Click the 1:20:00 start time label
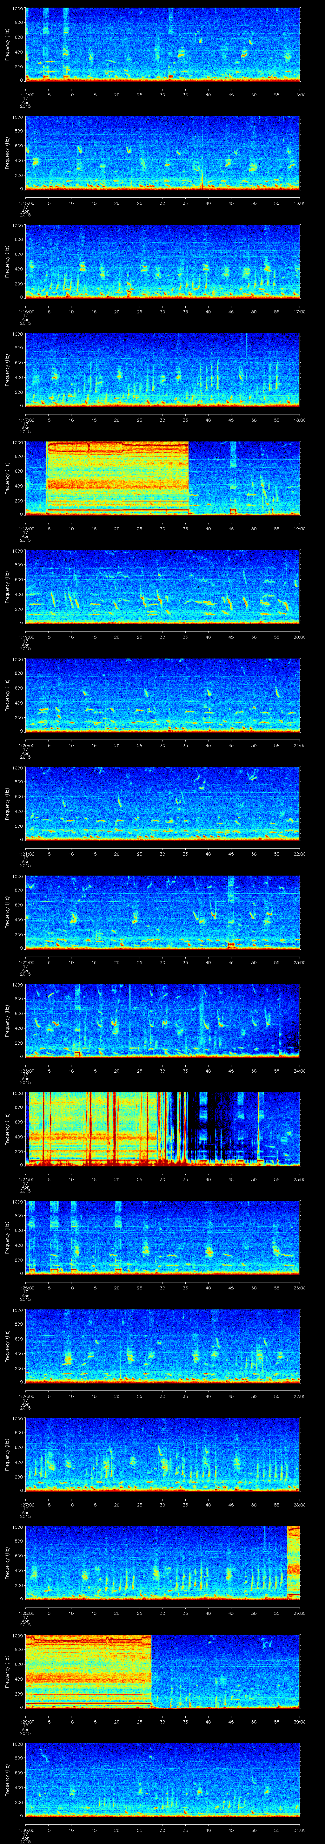 (26, 745)
